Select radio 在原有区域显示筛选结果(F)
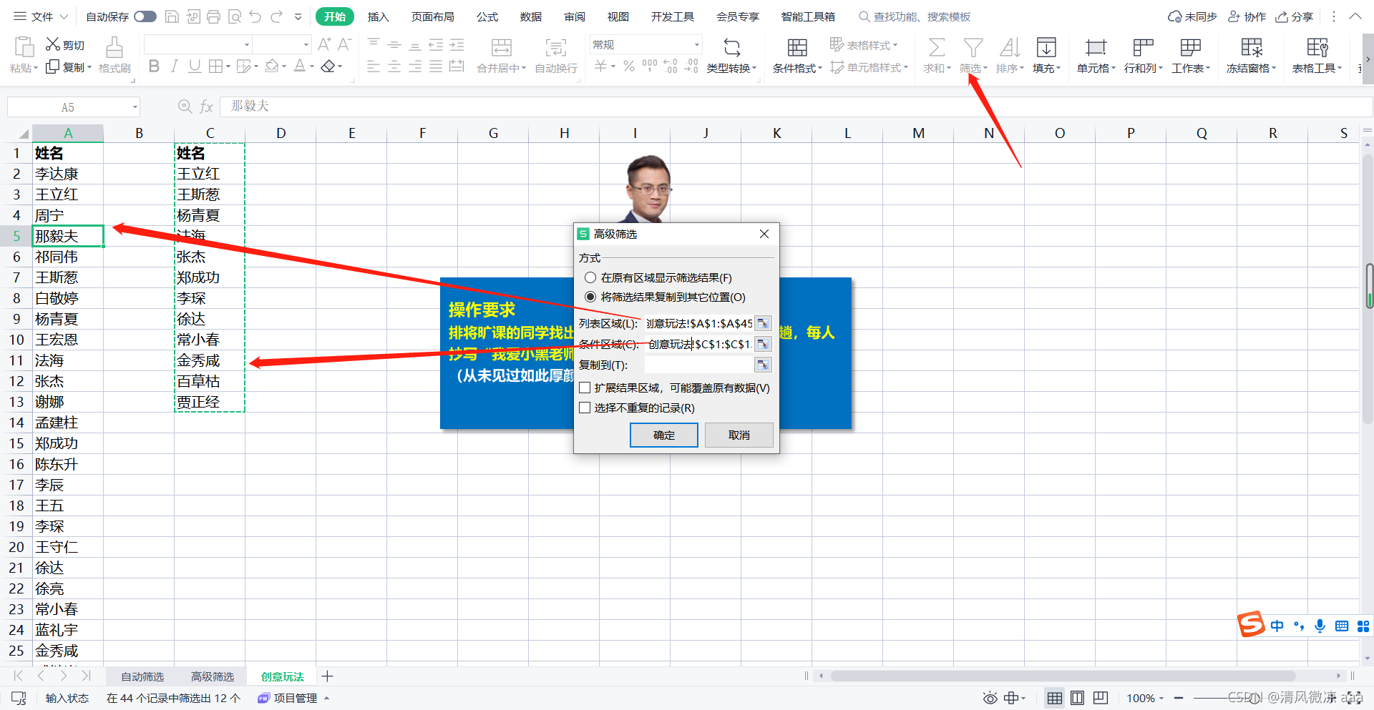The image size is (1374, 710). point(590,277)
